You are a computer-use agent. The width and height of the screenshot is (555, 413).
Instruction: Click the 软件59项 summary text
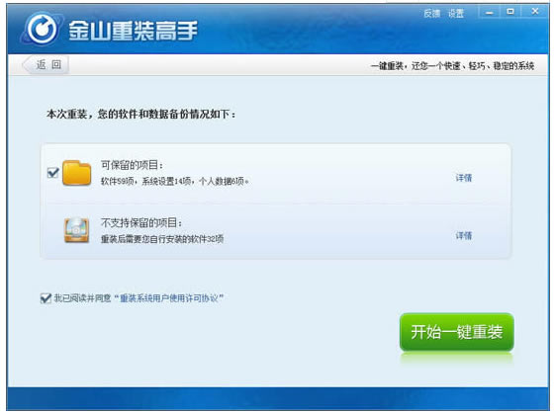118,182
